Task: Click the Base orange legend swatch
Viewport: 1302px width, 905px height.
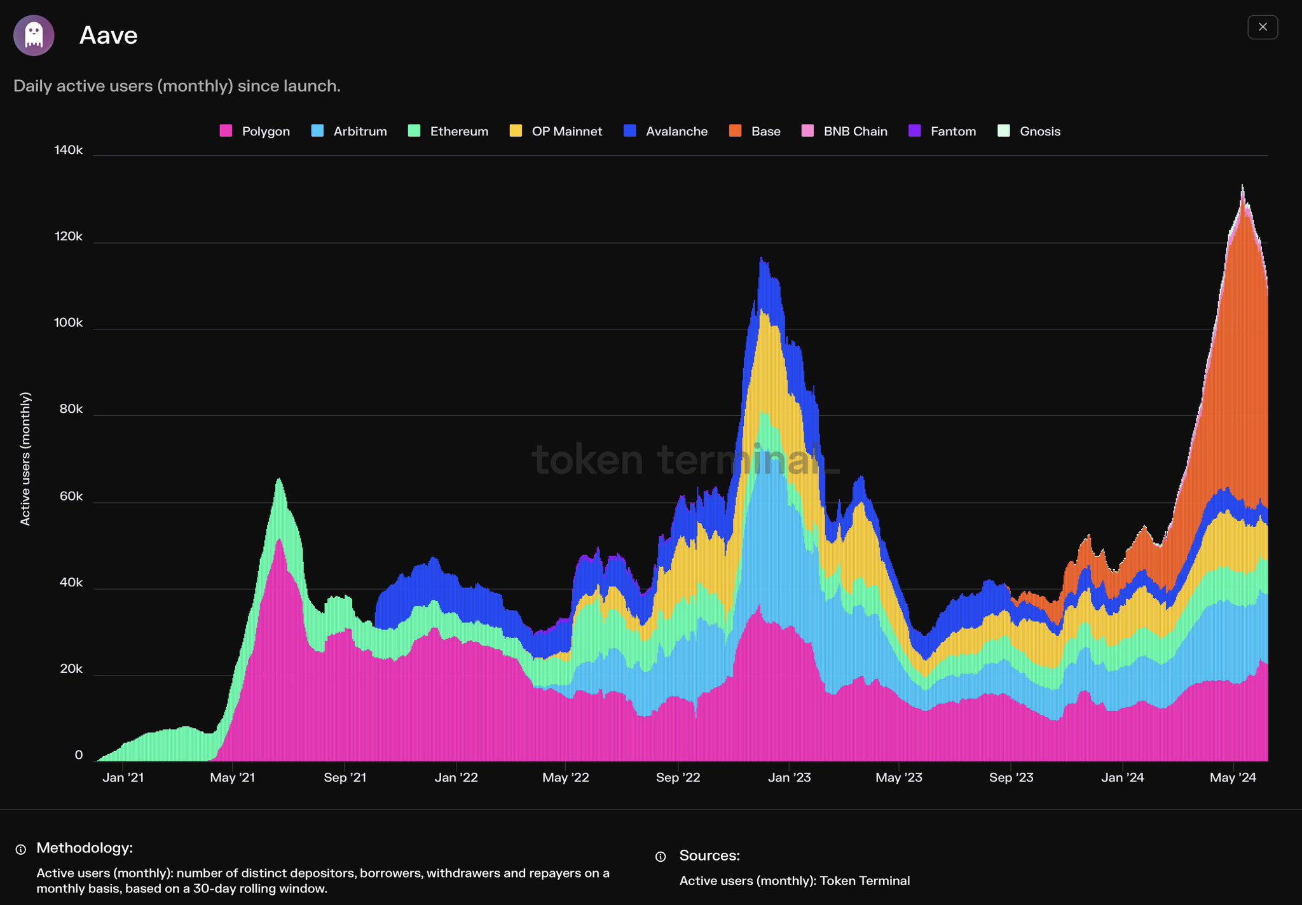Action: pyautogui.click(x=735, y=131)
